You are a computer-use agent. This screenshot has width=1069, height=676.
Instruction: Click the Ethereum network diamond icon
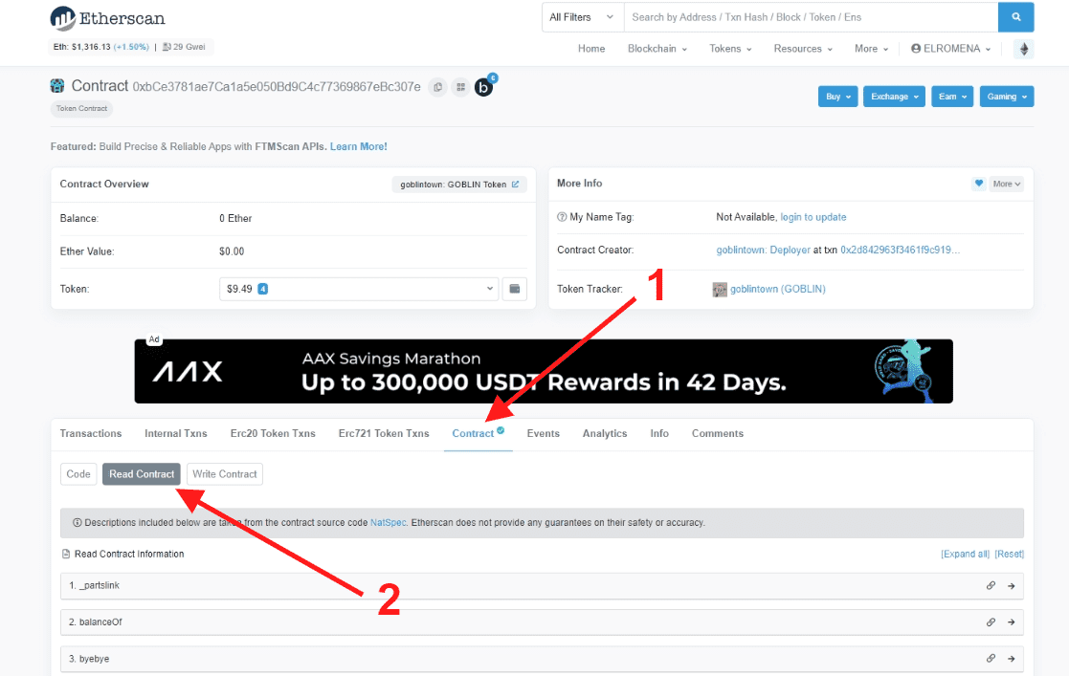click(1023, 49)
